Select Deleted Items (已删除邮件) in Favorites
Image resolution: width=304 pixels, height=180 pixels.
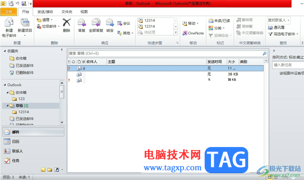[21, 73]
